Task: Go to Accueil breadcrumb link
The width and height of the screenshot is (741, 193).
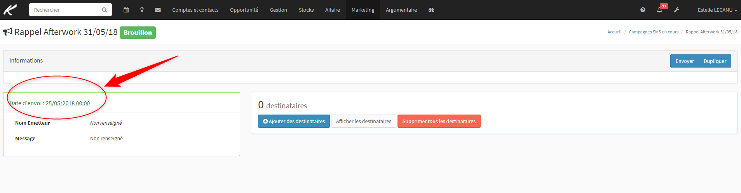Action: [614, 32]
